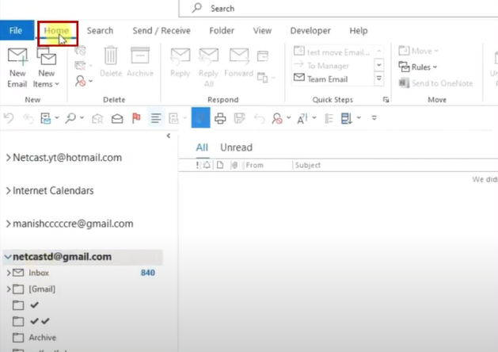Expand Netcast.yt@hotmail.com account
This screenshot has width=498, height=352.
(x=9, y=158)
